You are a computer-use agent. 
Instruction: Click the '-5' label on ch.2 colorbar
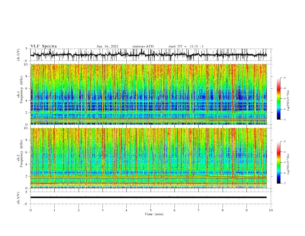point(284,162)
